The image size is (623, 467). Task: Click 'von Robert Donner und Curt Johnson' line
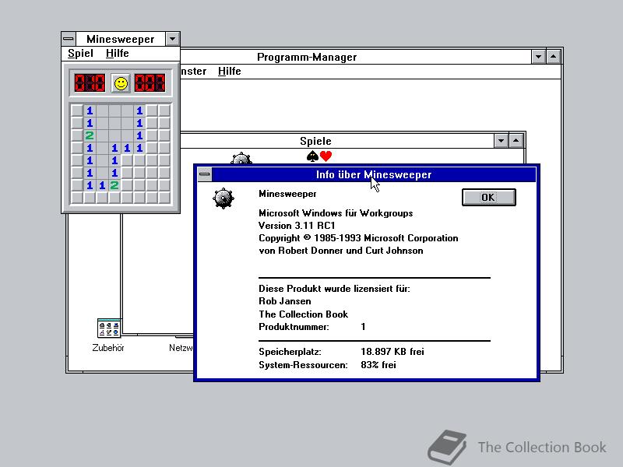tap(341, 251)
